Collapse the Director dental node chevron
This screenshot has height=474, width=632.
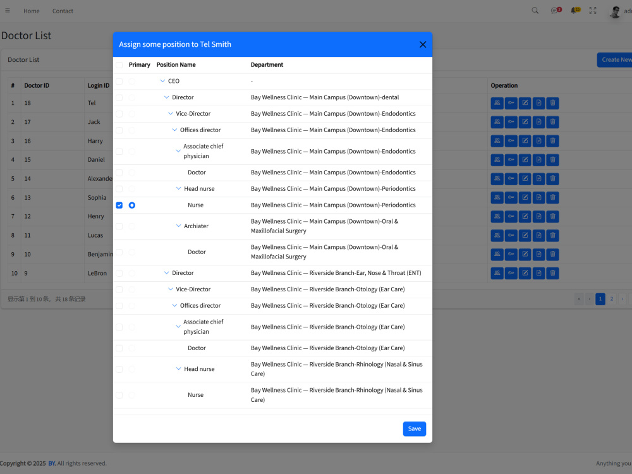(166, 97)
